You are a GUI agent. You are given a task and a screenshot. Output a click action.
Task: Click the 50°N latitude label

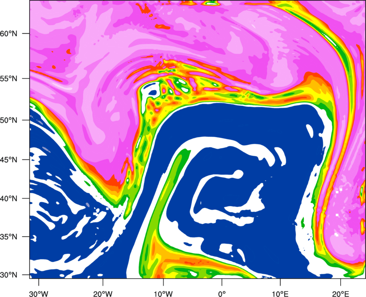(x=9, y=120)
